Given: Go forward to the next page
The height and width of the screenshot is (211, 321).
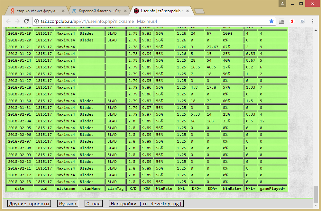Looking at the screenshot, I should (x=17, y=21).
